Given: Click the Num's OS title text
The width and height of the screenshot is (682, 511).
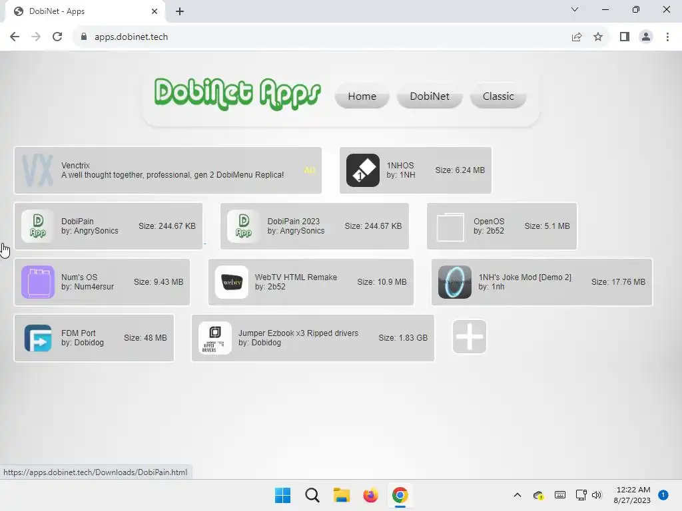Looking at the screenshot, I should (79, 277).
